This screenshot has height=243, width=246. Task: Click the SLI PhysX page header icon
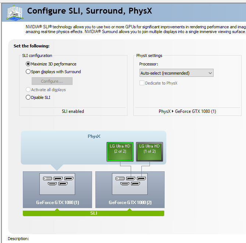point(15,12)
